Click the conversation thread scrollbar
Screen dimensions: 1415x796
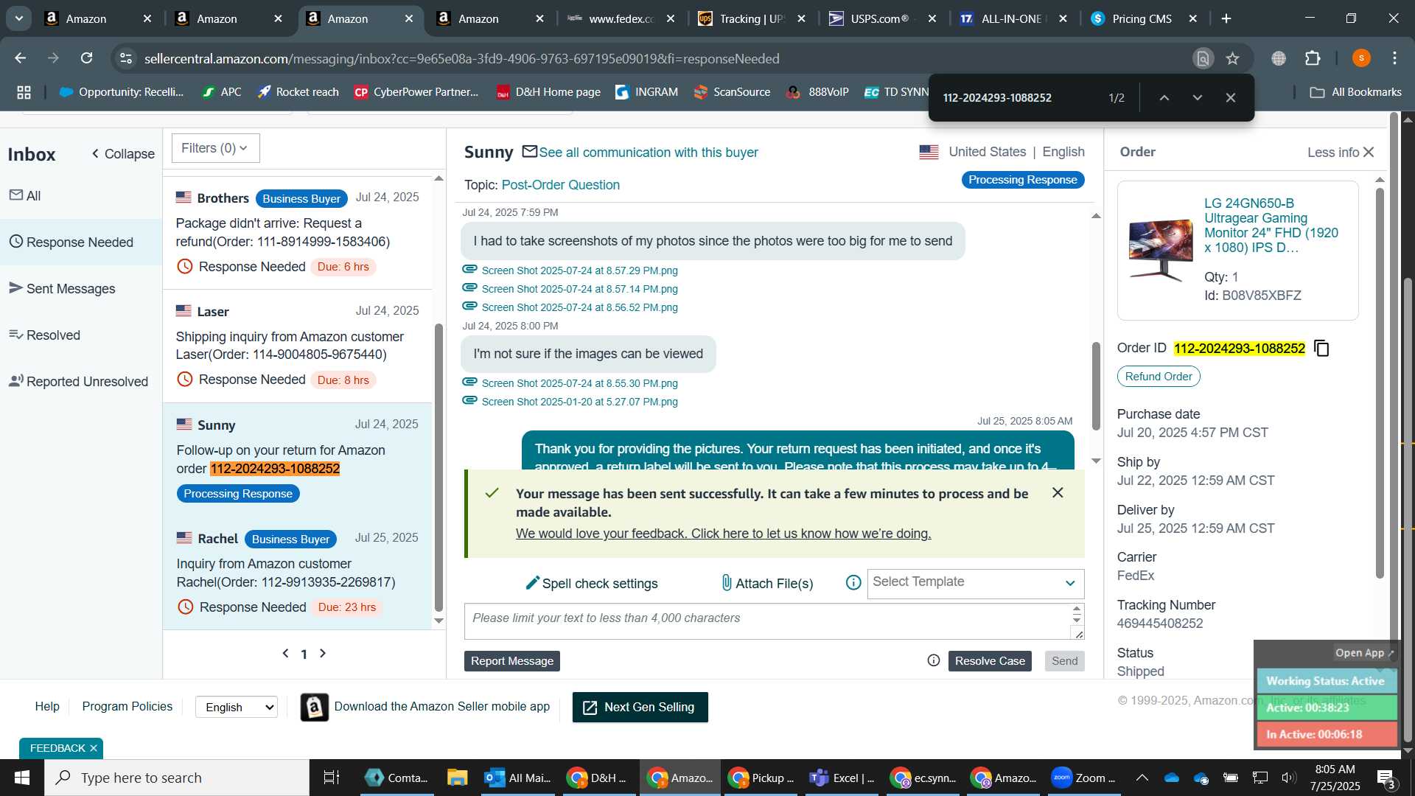tap(1096, 385)
